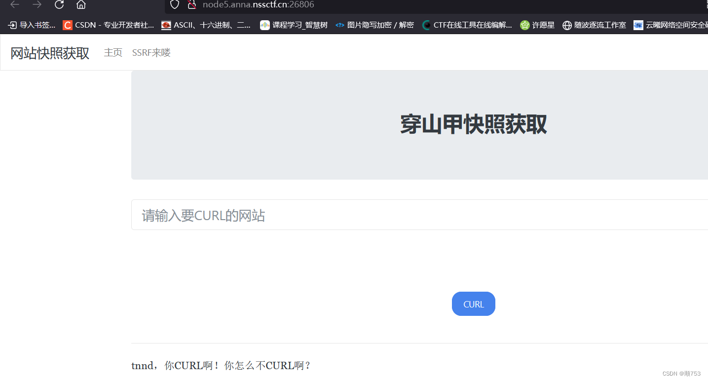Click the 穿山甲快照获取 heading
The width and height of the screenshot is (708, 381).
(x=473, y=124)
